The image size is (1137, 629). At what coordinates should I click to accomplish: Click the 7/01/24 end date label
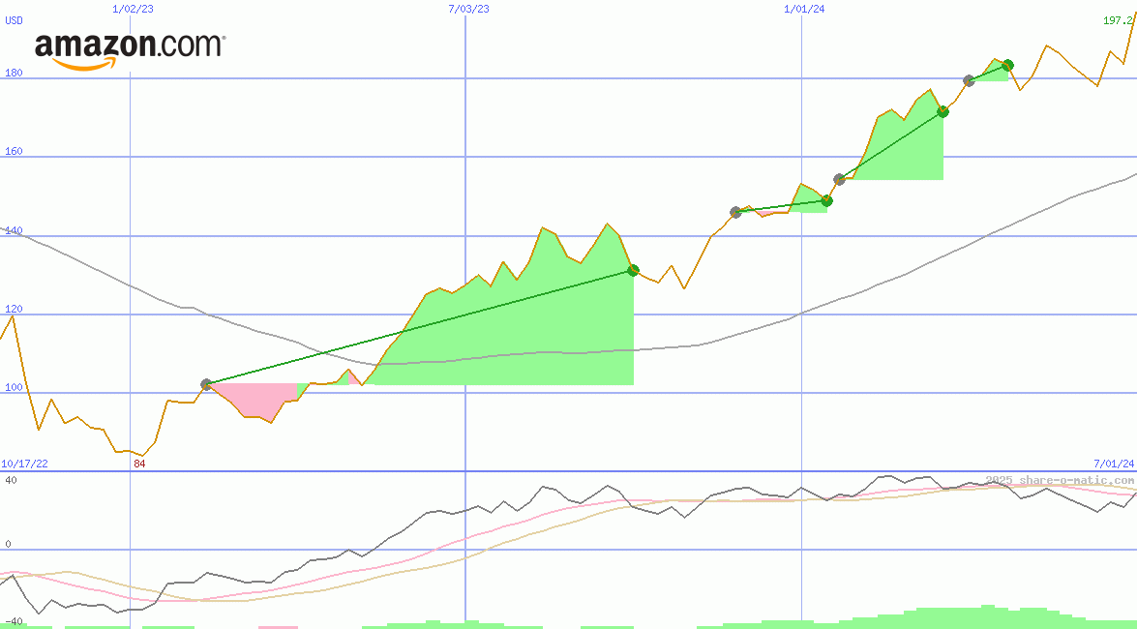click(x=1113, y=464)
